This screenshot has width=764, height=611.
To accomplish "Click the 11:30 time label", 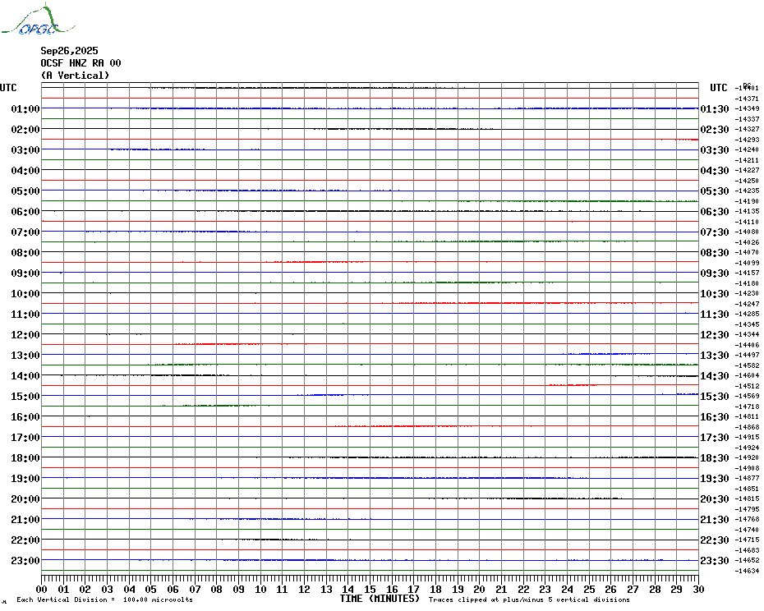I will tap(715, 315).
